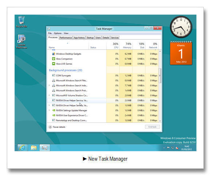
Task: Click the network tray icon
Action: [x=172, y=148]
